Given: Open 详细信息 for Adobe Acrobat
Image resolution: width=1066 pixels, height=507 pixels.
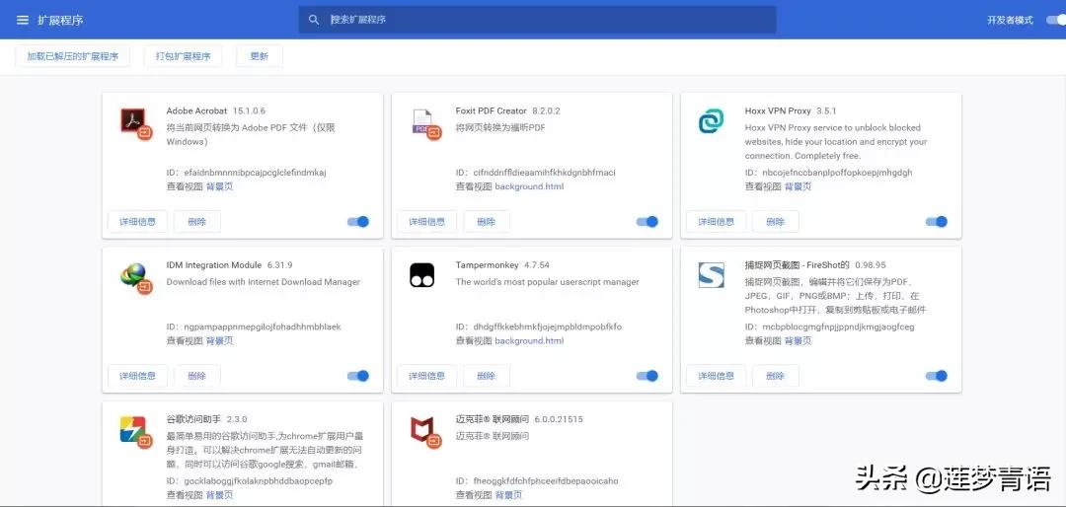Looking at the screenshot, I should [x=137, y=222].
